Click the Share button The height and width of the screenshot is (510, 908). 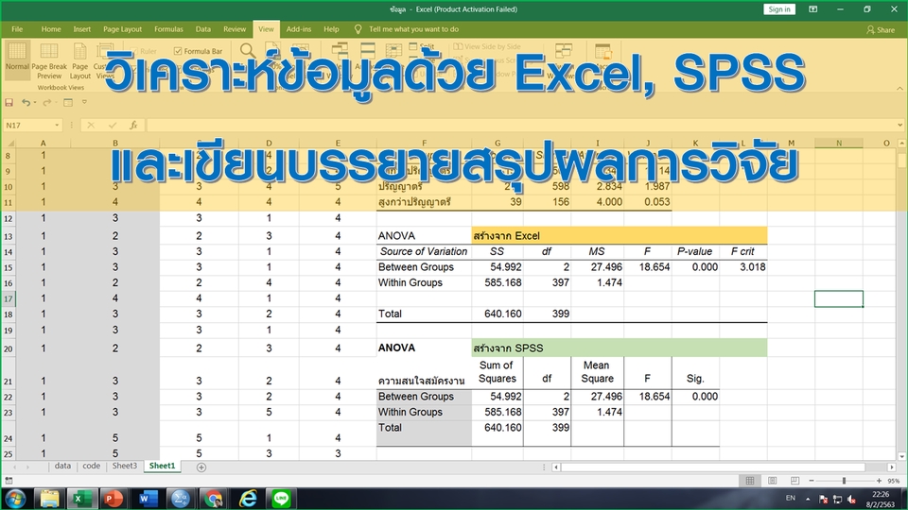pyautogui.click(x=881, y=29)
